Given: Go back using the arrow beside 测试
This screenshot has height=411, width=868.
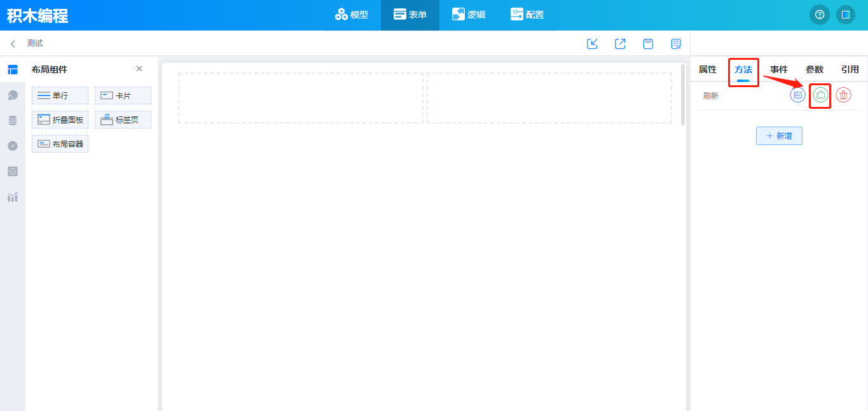Looking at the screenshot, I should point(13,43).
